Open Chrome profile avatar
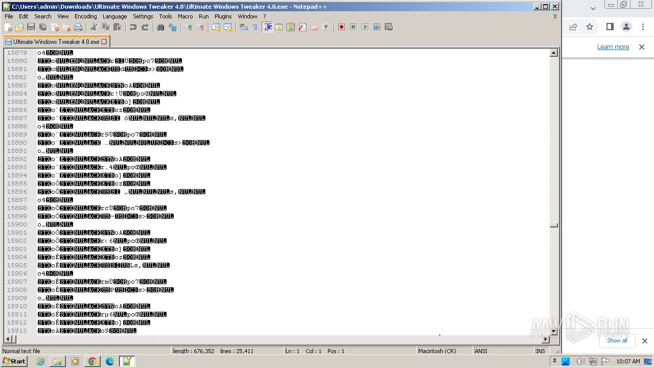 click(626, 27)
